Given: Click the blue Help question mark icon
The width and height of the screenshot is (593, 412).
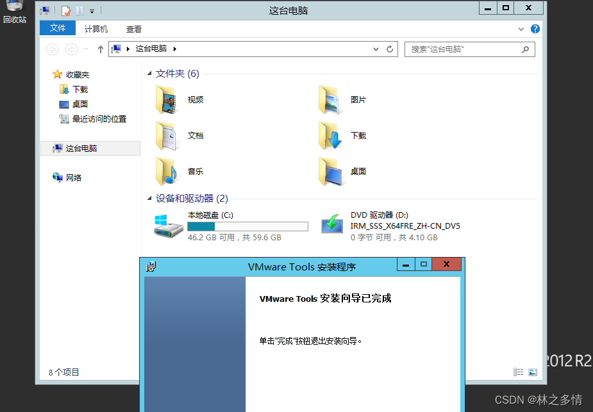Looking at the screenshot, I should (x=535, y=29).
